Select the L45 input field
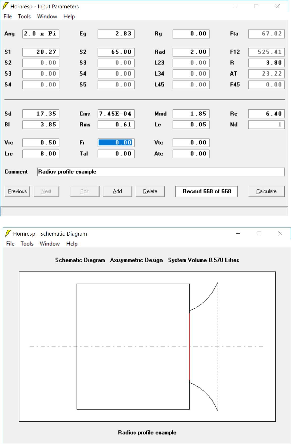This screenshot has height=444, width=291. [x=191, y=85]
